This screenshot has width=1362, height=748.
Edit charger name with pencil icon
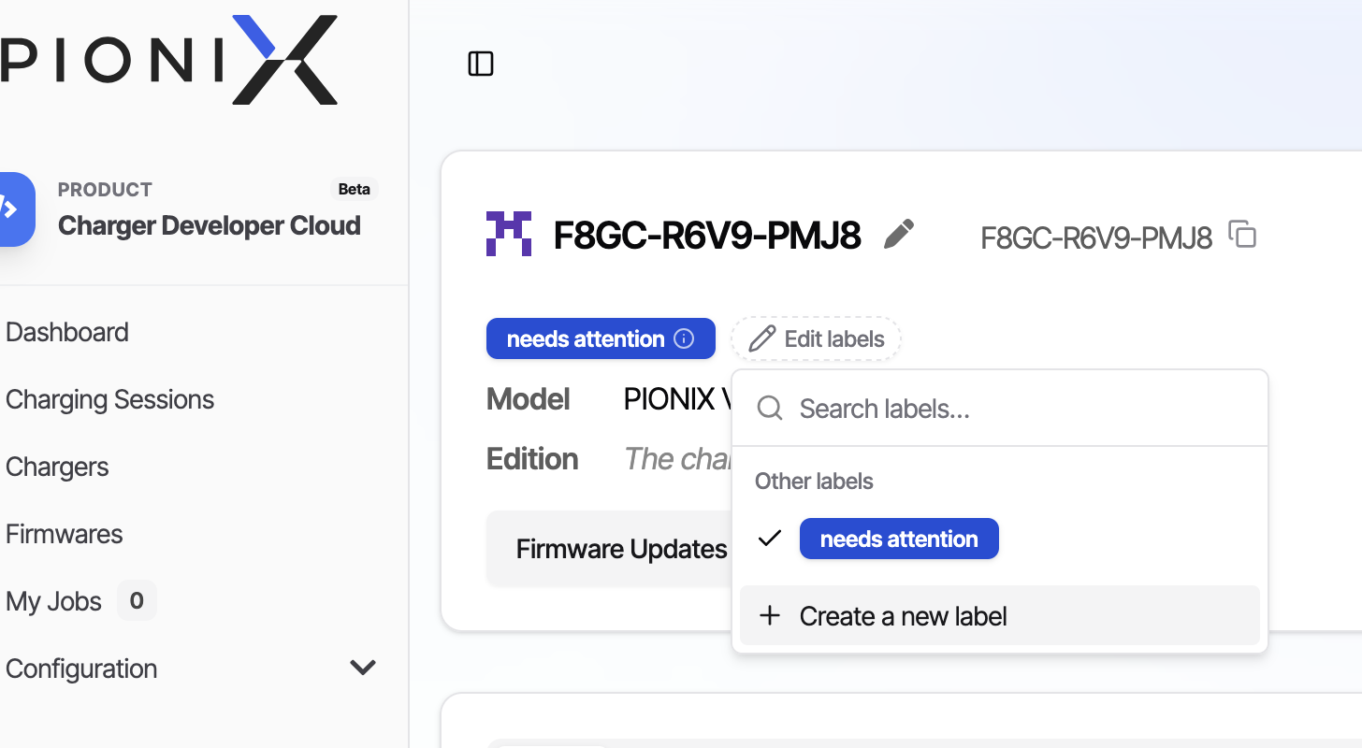[x=899, y=234]
